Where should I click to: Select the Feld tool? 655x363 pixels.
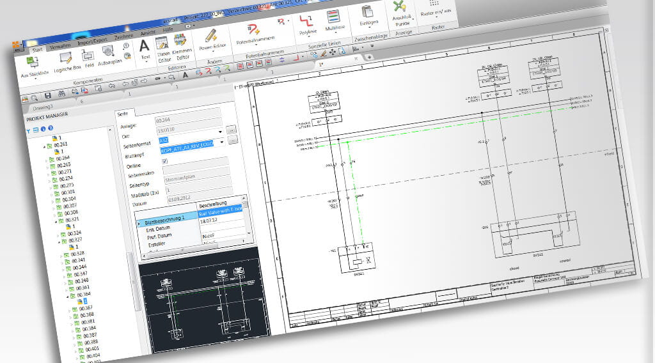pos(88,56)
